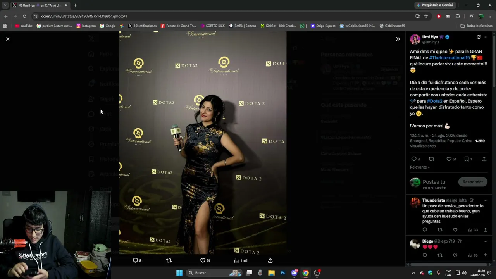Image resolution: width=496 pixels, height=279 pixels.
Task: Click the taskbar Buscar search box
Action: click(x=214, y=273)
